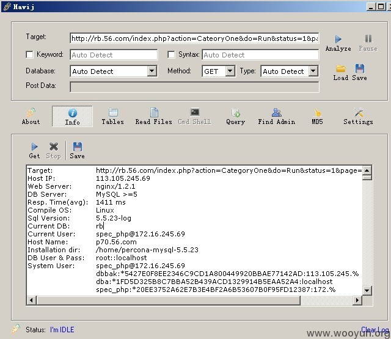
Task: Switch to the Info section
Action: pos(72,117)
